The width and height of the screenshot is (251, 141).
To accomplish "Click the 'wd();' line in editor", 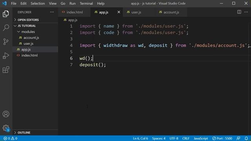I will 86,58.
